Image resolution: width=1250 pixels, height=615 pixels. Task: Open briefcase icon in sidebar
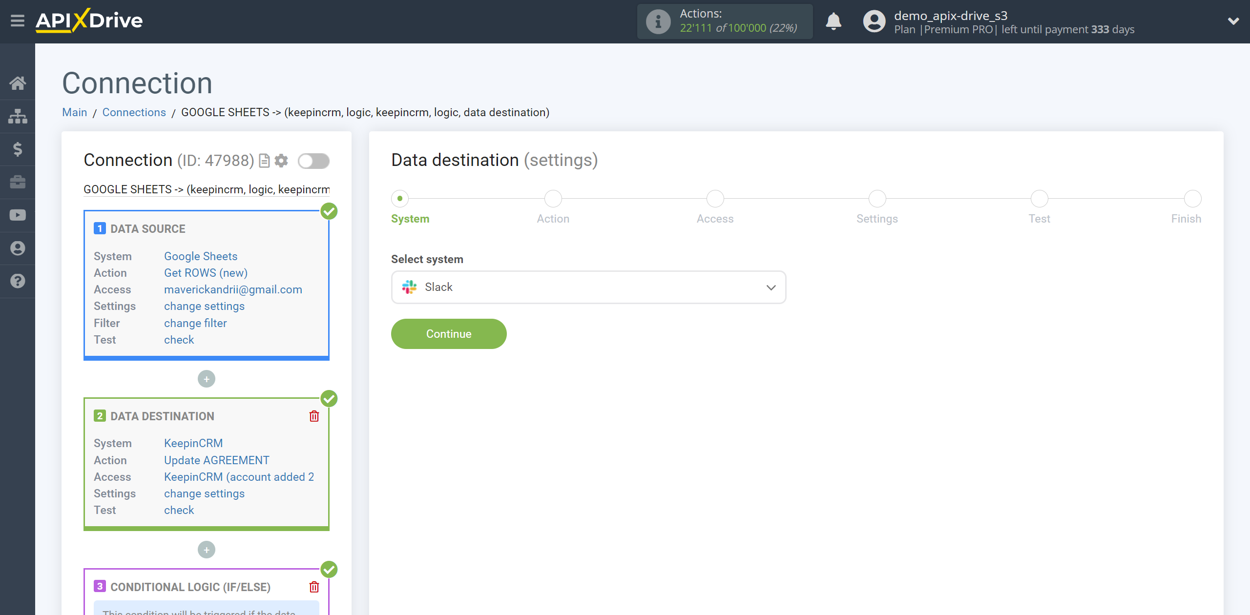(18, 182)
